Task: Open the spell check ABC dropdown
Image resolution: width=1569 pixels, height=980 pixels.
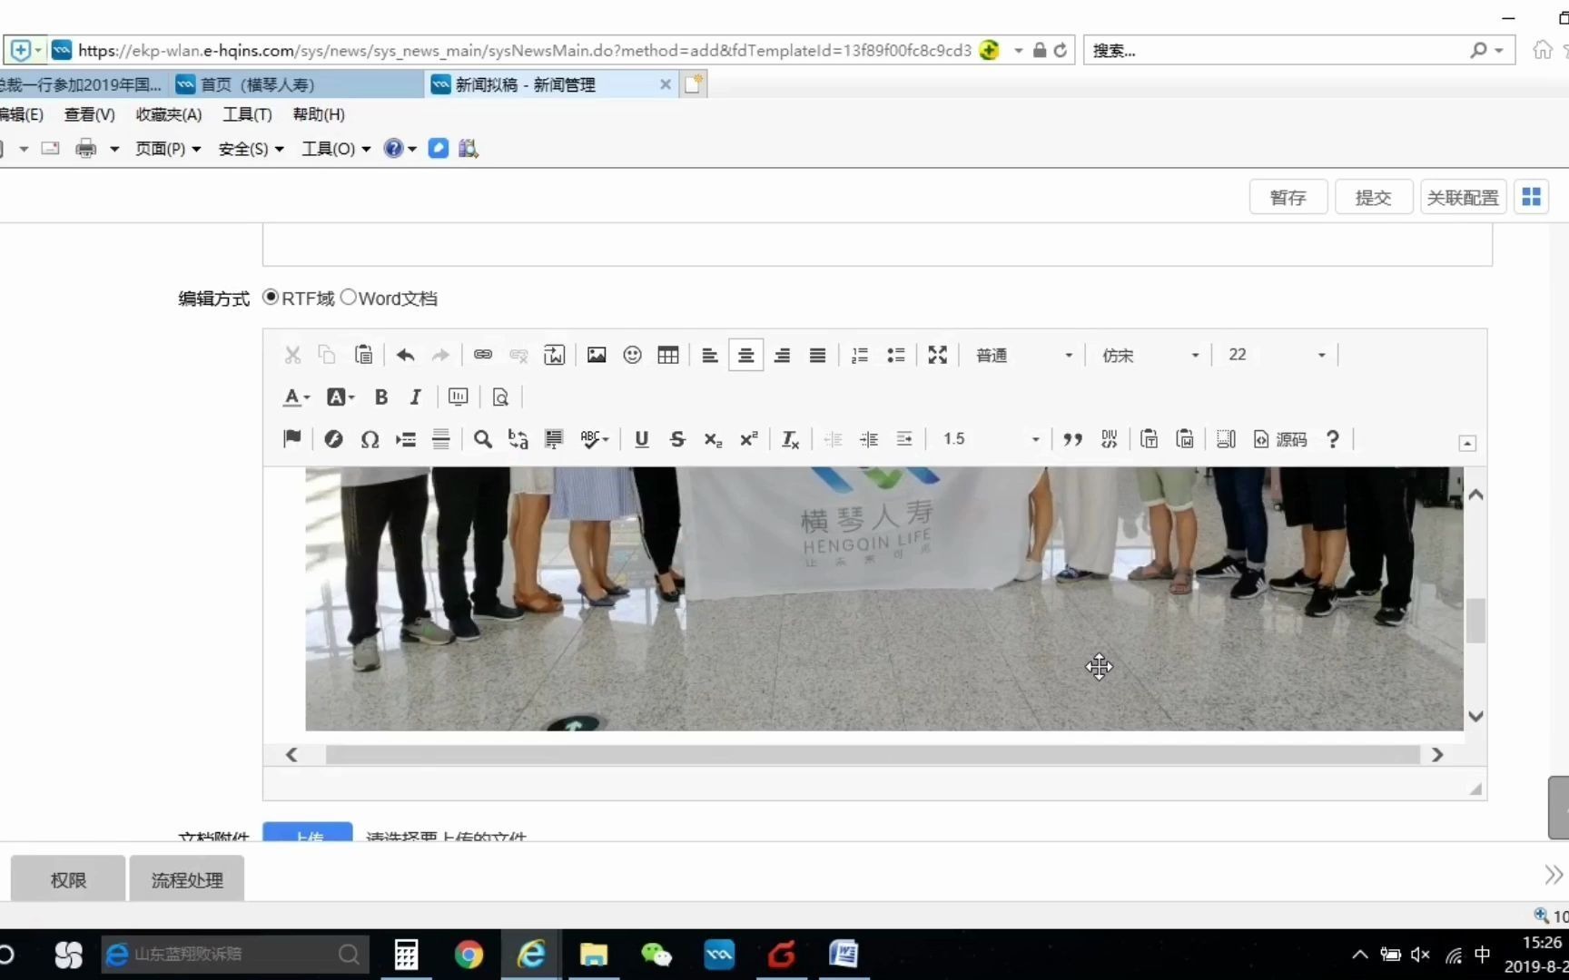Action: [x=595, y=439]
